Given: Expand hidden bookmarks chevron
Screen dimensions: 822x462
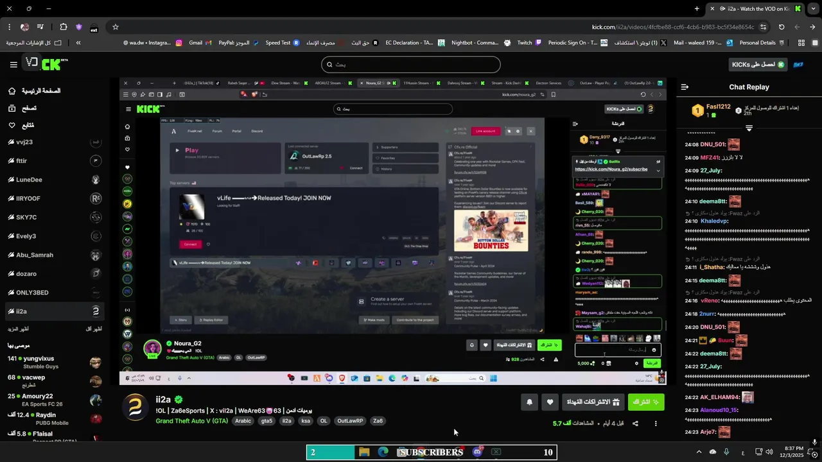Looking at the screenshot, I should pyautogui.click(x=78, y=43).
